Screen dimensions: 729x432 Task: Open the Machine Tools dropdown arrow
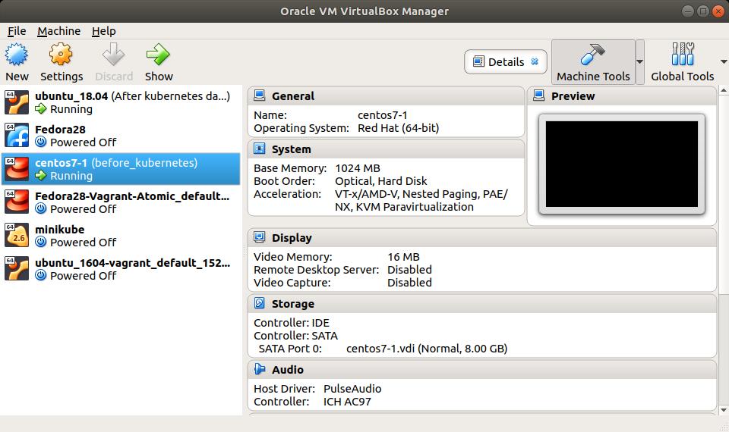[x=639, y=61]
